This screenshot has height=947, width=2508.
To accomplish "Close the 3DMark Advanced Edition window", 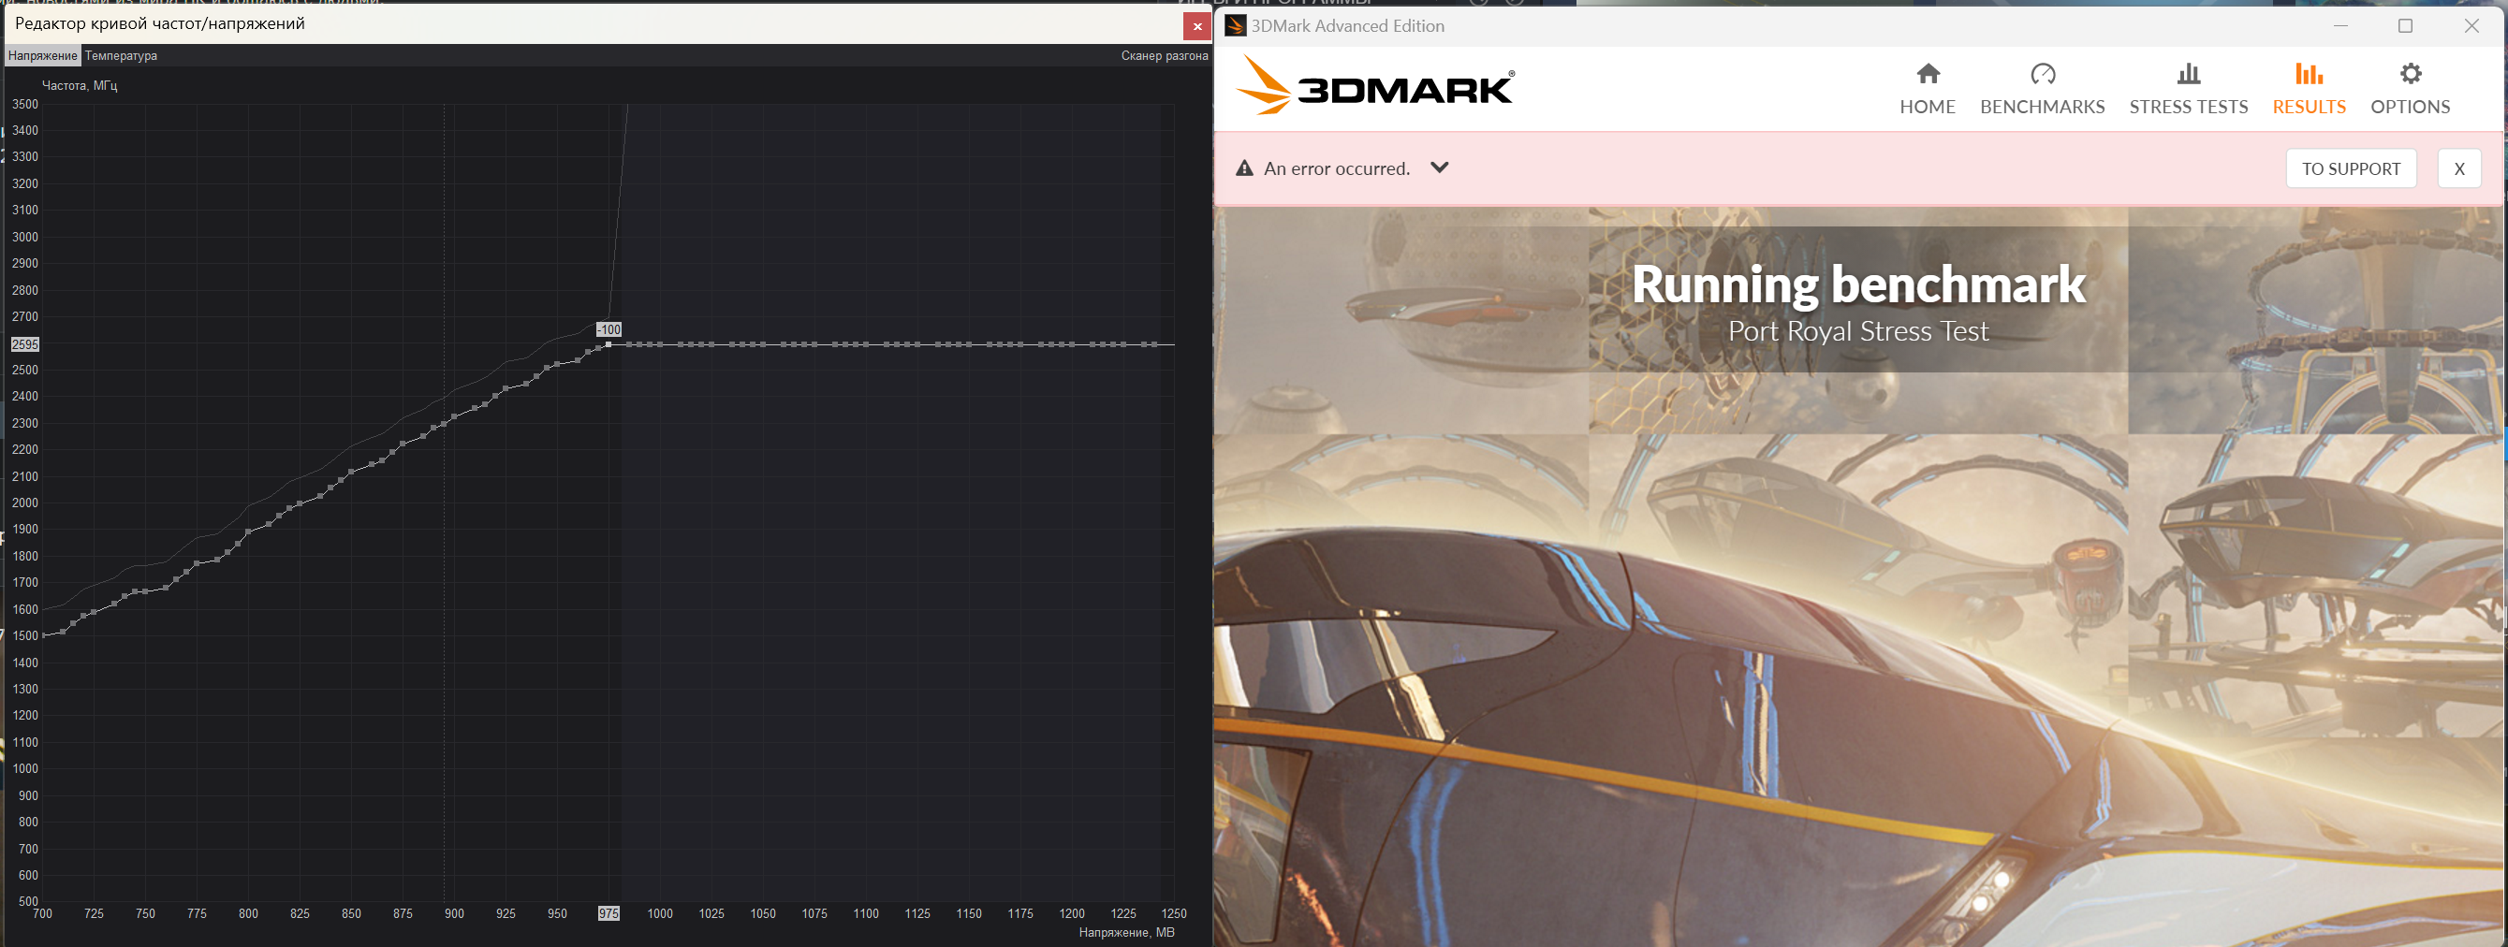I will (2471, 25).
